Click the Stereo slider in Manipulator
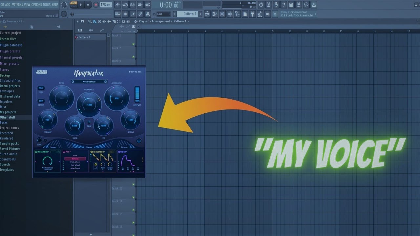Viewport: 420px width, 236px height. (89, 144)
